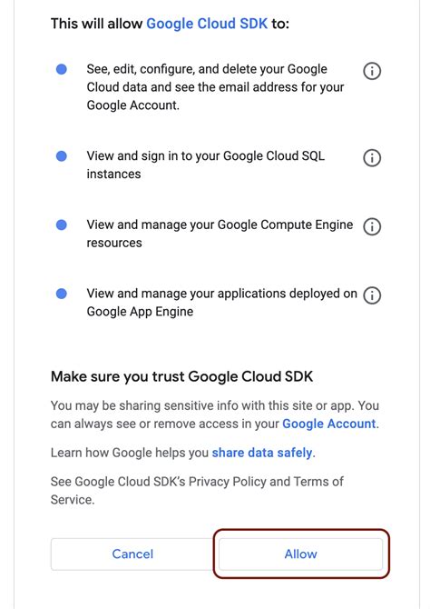Select blue bullet beside Compute Engine permission
Image resolution: width=430 pixels, height=609 pixels.
pos(62,225)
